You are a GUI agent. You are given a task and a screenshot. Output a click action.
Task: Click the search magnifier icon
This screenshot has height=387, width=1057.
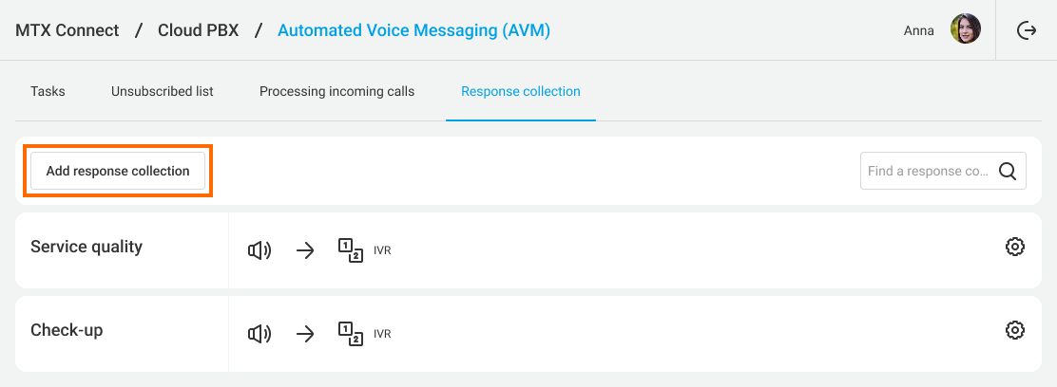coord(1008,172)
